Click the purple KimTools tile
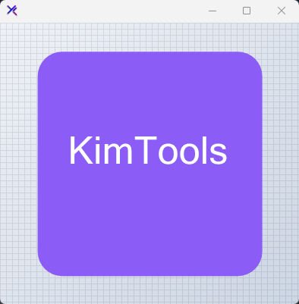 click(150, 164)
